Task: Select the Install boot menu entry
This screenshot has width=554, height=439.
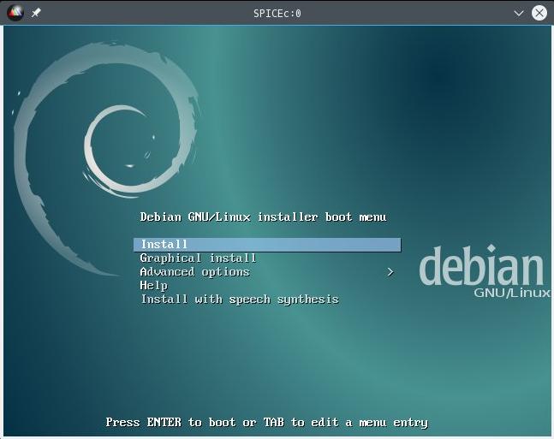Action: point(267,245)
